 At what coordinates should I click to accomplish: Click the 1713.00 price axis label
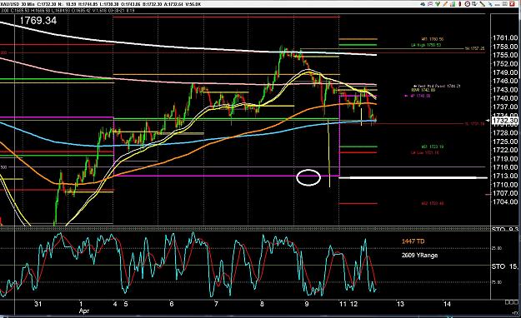505,176
